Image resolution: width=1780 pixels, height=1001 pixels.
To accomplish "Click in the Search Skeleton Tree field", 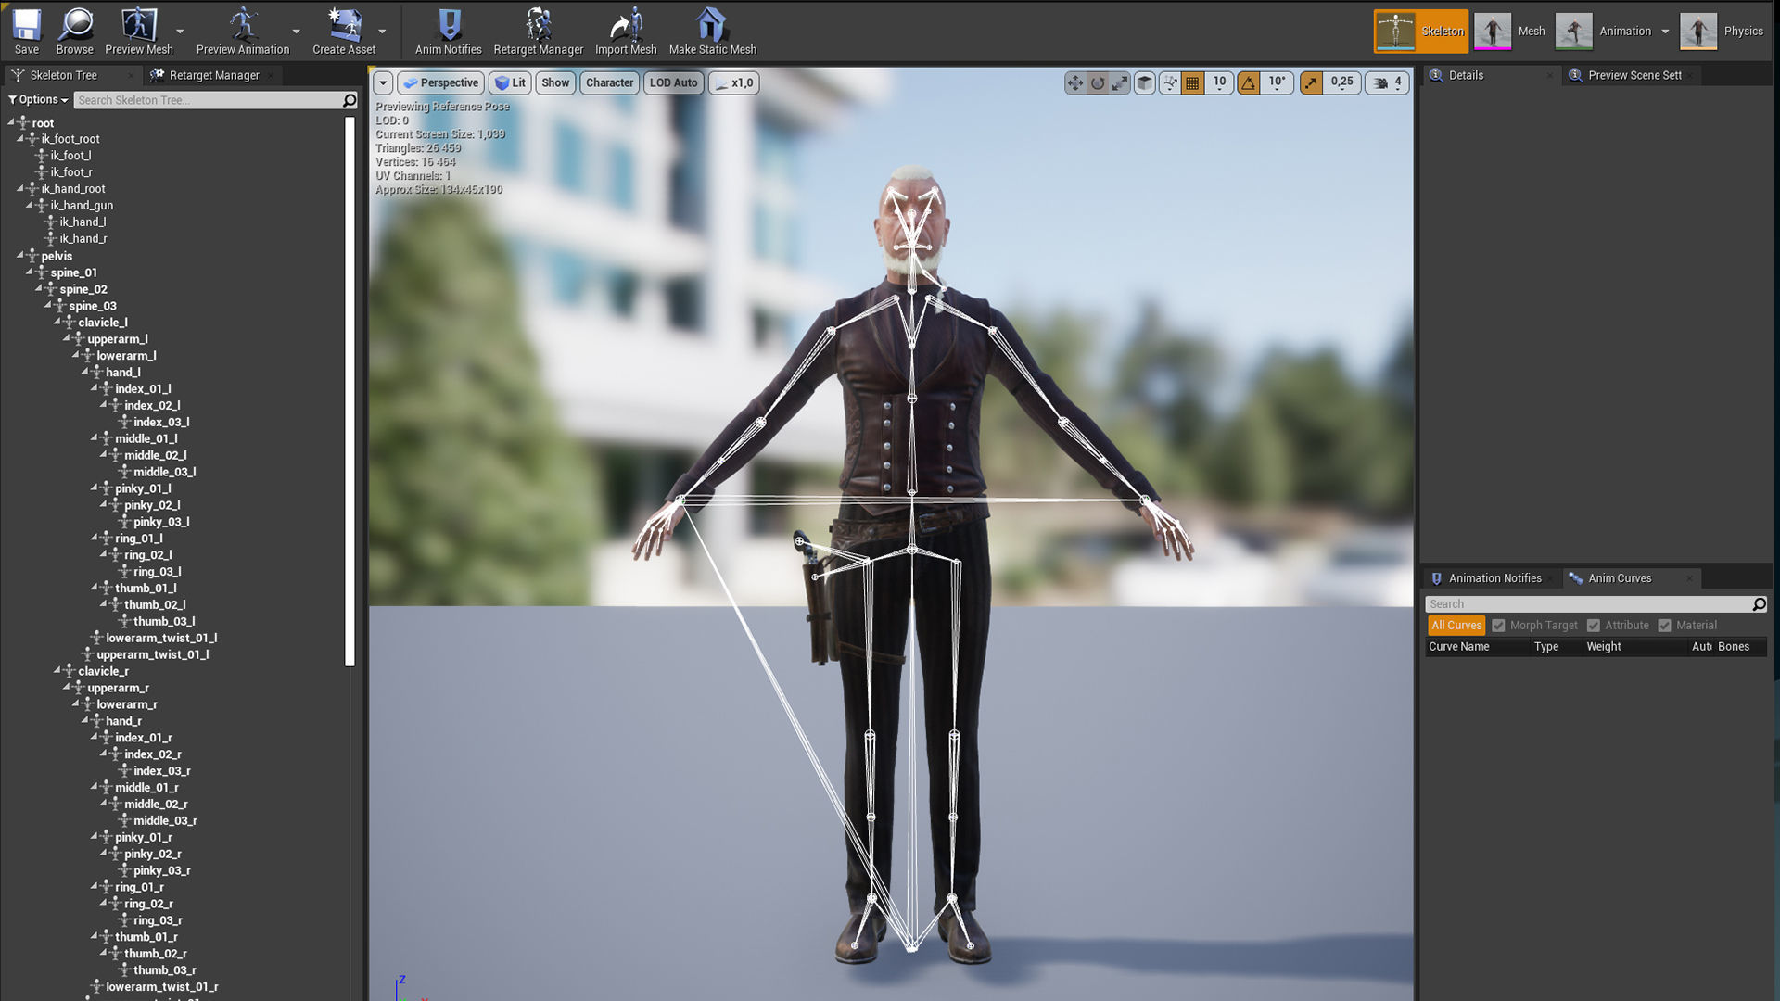I will click(x=209, y=100).
